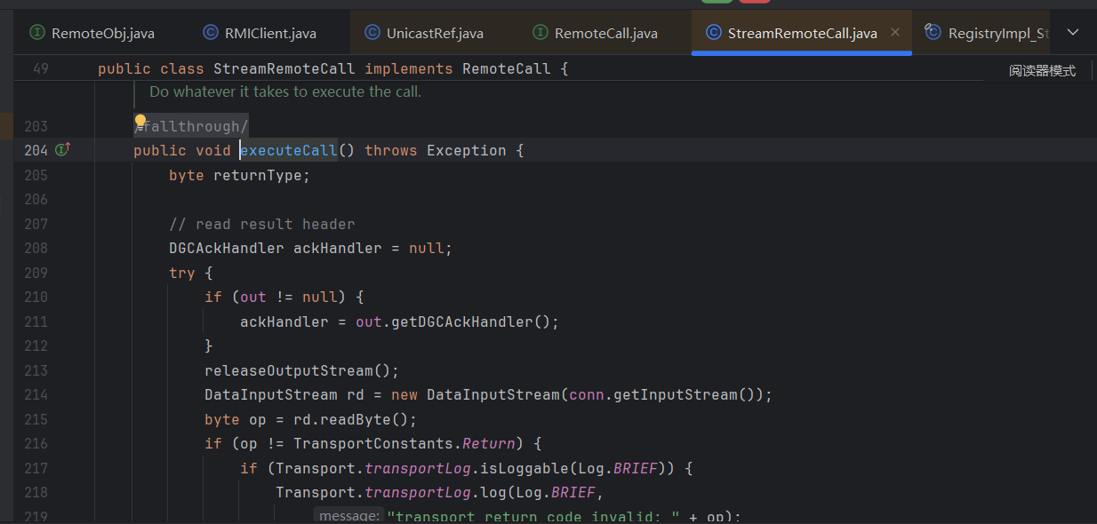Viewport: 1097px width, 524px height.
Task: Click the message parameter hint on line 219
Action: pos(349,516)
